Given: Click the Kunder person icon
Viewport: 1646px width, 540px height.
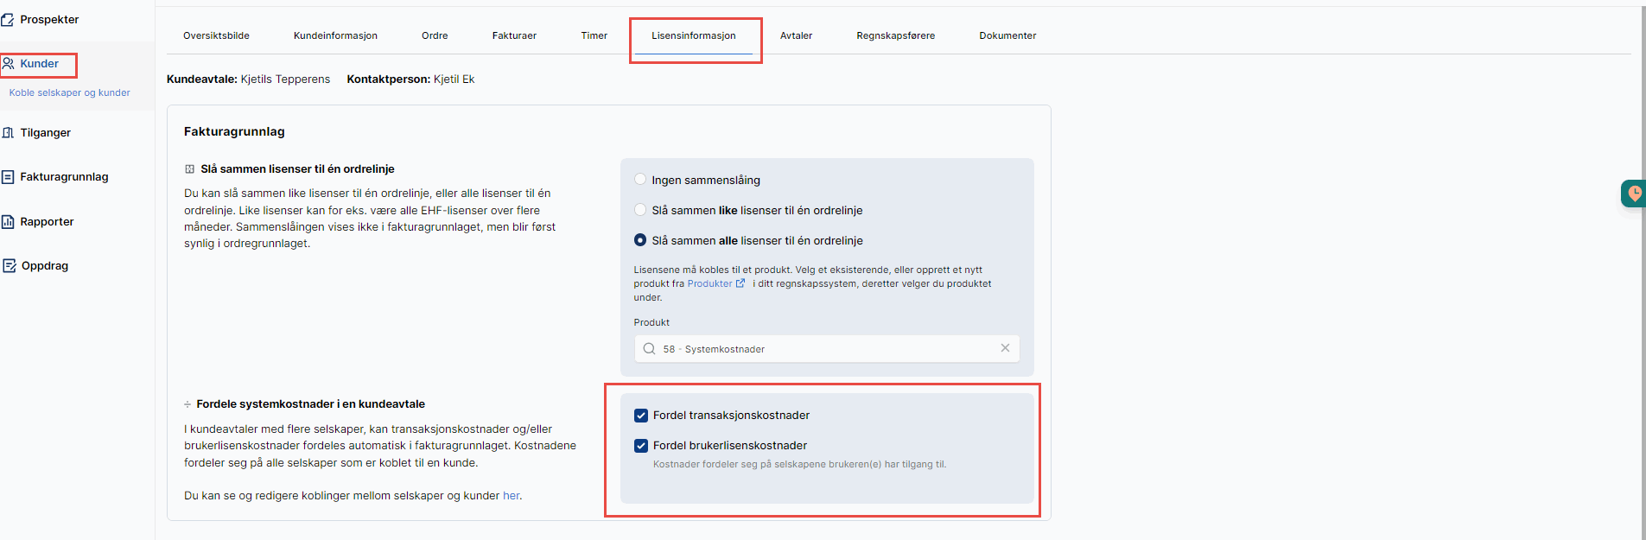Looking at the screenshot, I should coord(8,63).
